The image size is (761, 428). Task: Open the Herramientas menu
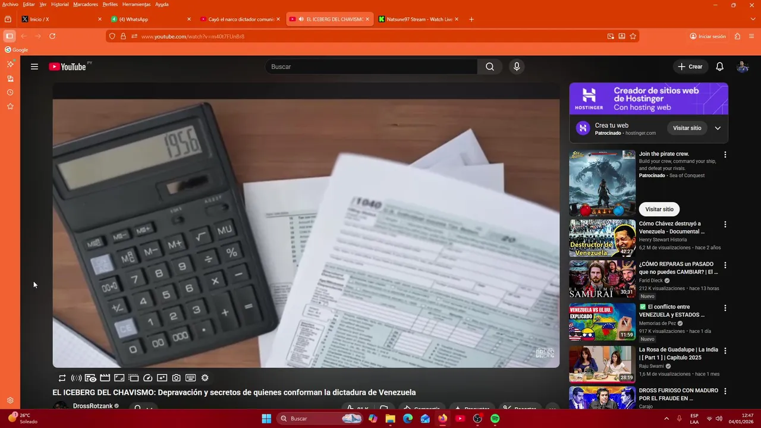click(x=136, y=4)
